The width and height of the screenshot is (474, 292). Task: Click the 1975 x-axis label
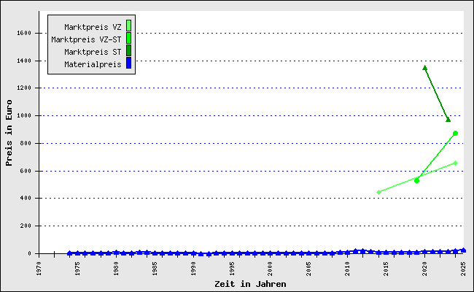[77, 269]
